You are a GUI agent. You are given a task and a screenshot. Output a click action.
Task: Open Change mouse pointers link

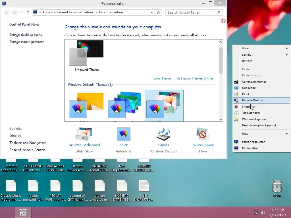click(27, 42)
